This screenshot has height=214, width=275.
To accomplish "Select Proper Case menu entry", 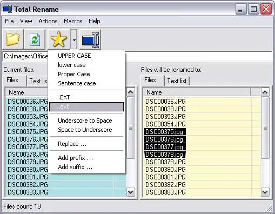I will 86,74.
